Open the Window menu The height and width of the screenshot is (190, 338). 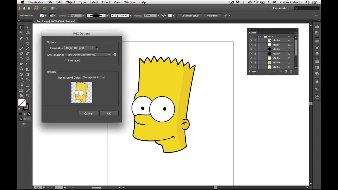tap(130, 2)
